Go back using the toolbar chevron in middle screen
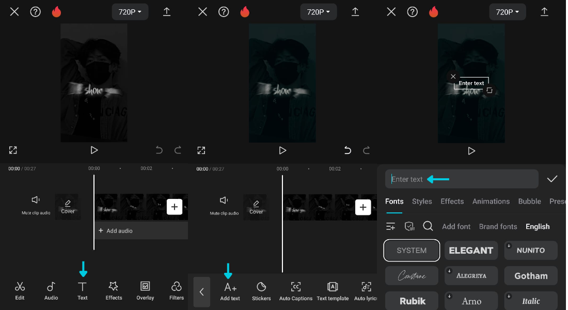 pyautogui.click(x=202, y=292)
